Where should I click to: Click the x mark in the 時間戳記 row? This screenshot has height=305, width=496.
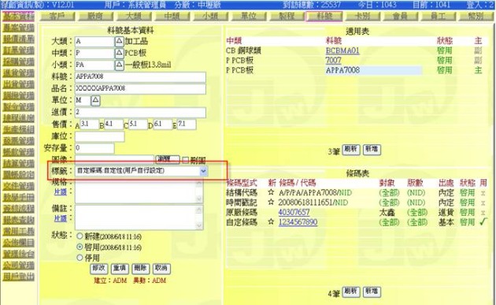tap(483, 203)
